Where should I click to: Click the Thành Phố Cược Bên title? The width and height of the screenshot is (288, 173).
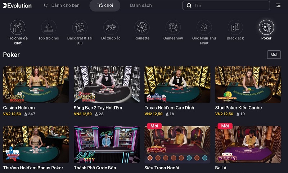pyautogui.click(x=95, y=167)
